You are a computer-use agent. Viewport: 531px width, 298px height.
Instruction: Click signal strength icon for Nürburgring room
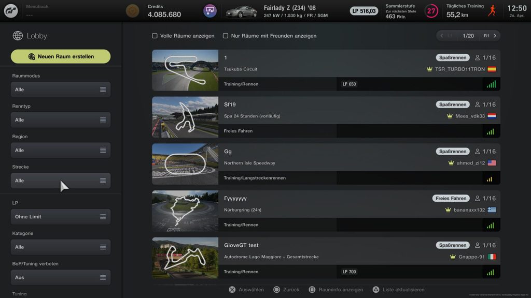click(x=491, y=225)
